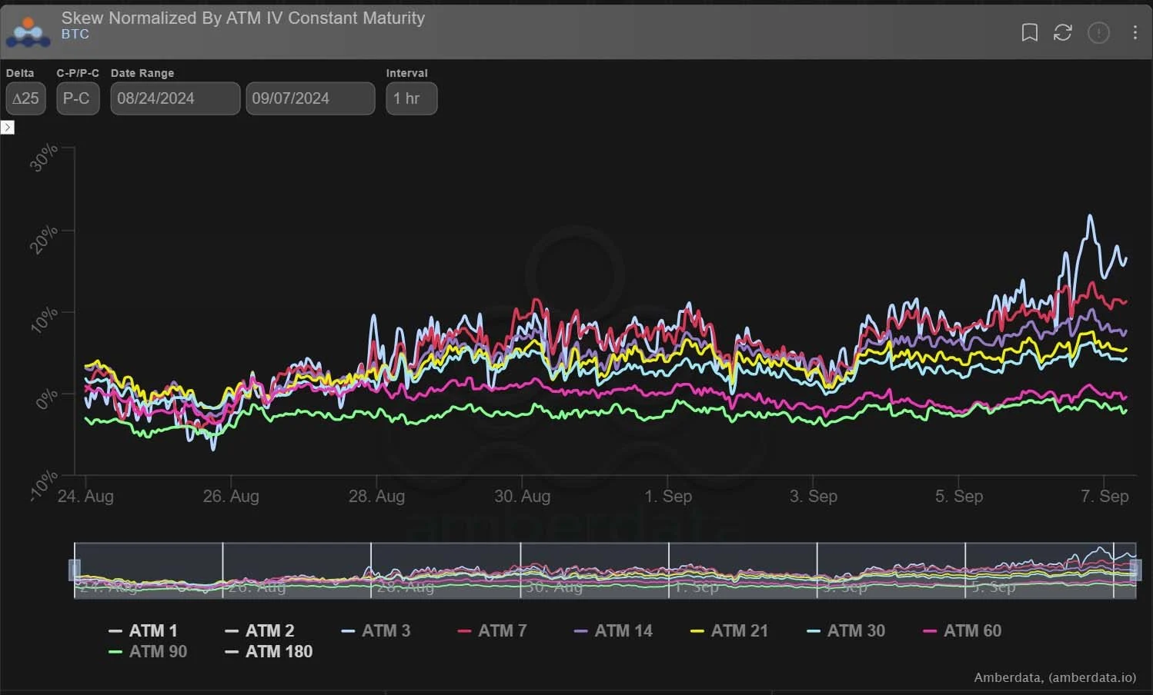Refresh the chart using the reload icon
The image size is (1153, 695).
[x=1063, y=32]
